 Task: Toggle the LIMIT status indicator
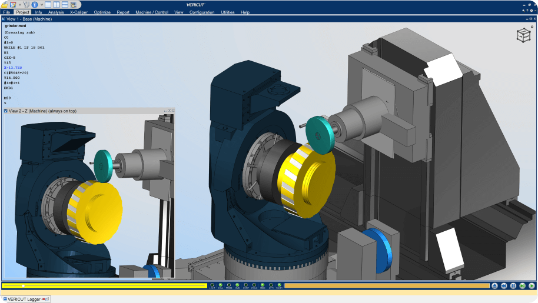[x=212, y=285]
